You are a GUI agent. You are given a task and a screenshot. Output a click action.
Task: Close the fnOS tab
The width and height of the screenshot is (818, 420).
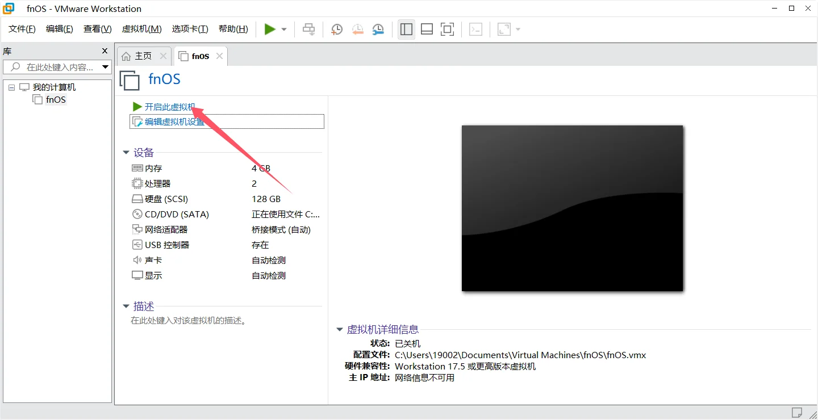coord(219,56)
